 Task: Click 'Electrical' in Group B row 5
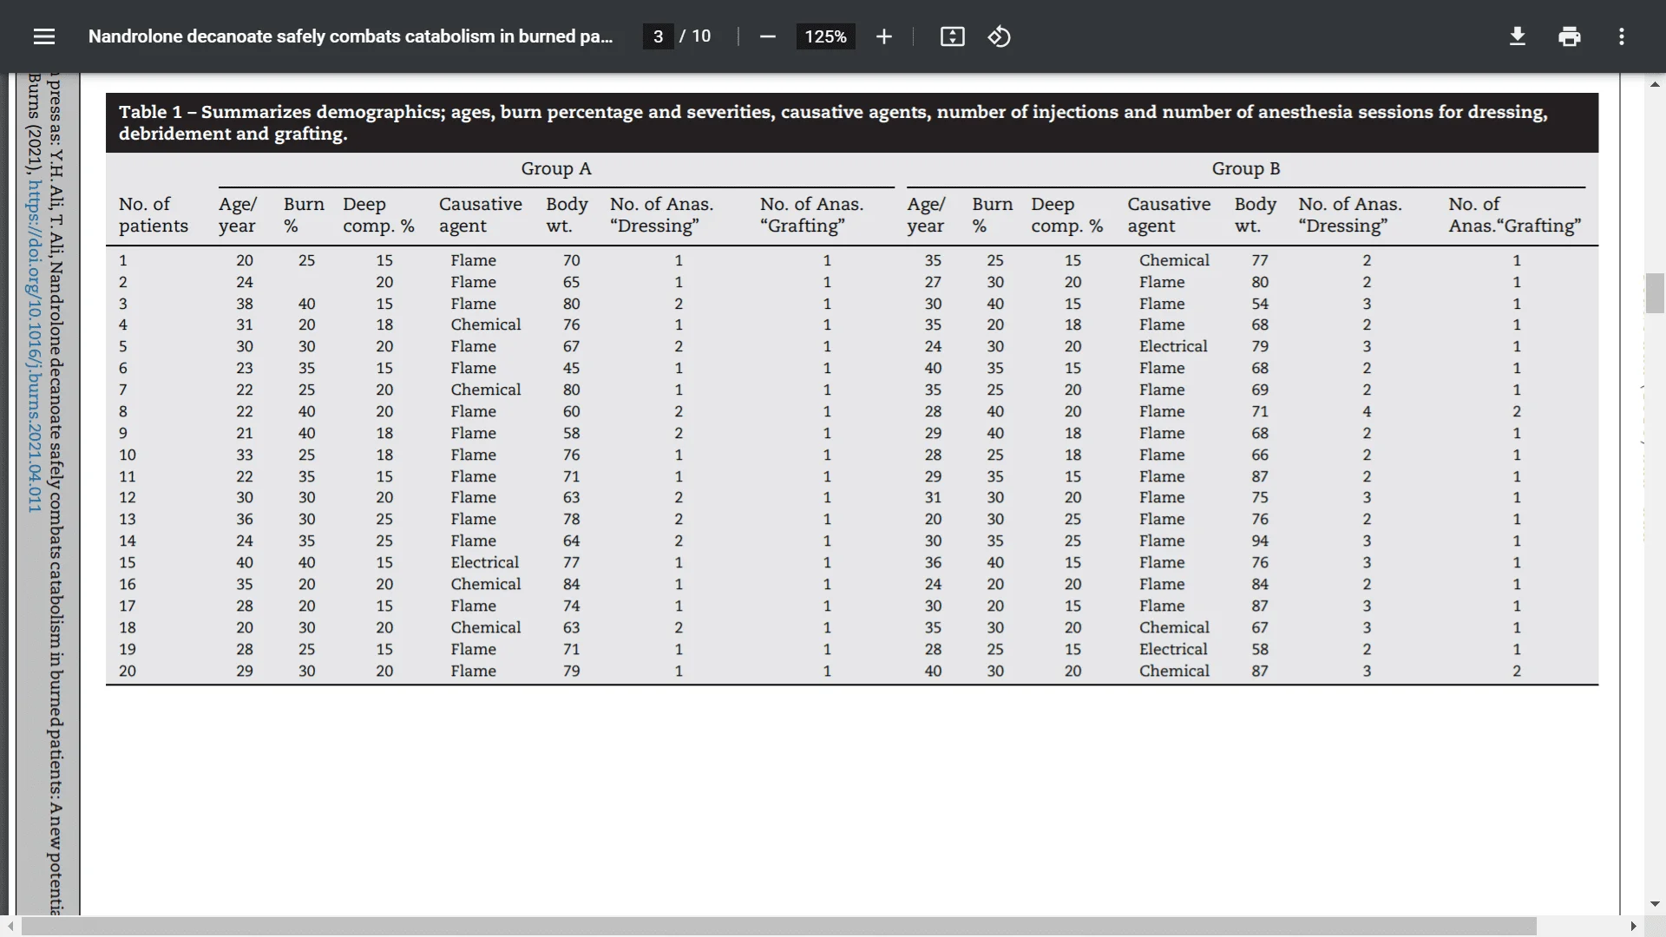[1173, 346]
